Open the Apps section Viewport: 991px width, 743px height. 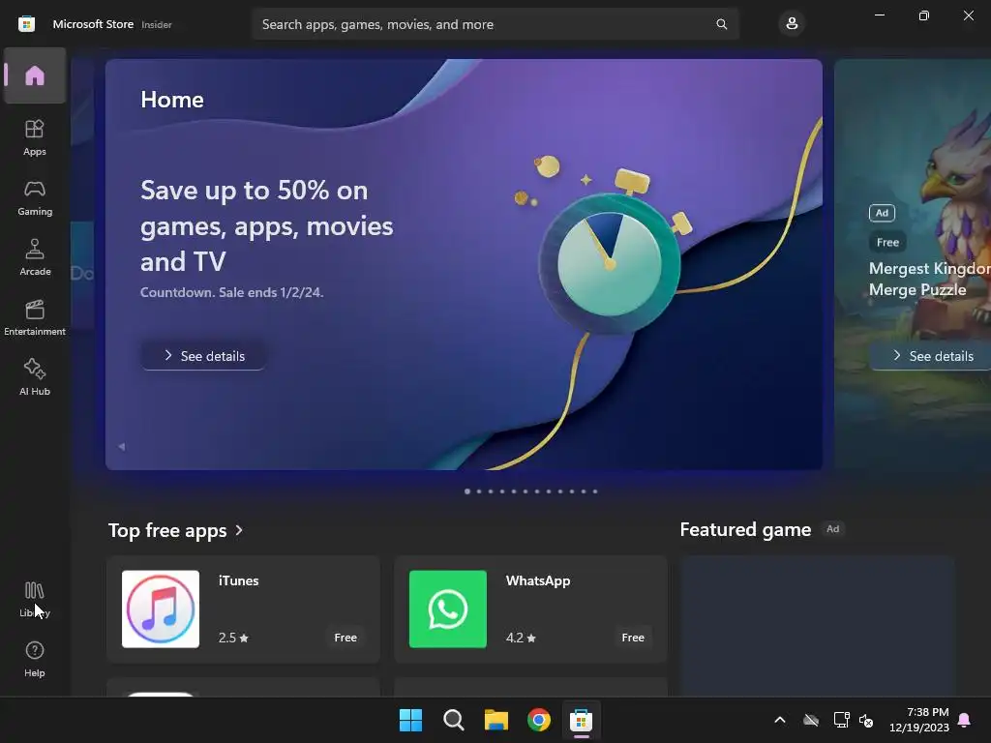pyautogui.click(x=35, y=137)
